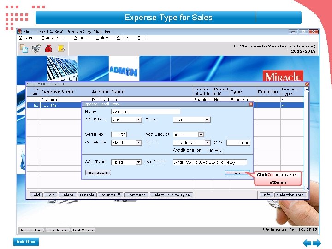The image size is (332, 249).
Task: Expand the Calculation Fixed dropdown
Action: [x=138, y=142]
